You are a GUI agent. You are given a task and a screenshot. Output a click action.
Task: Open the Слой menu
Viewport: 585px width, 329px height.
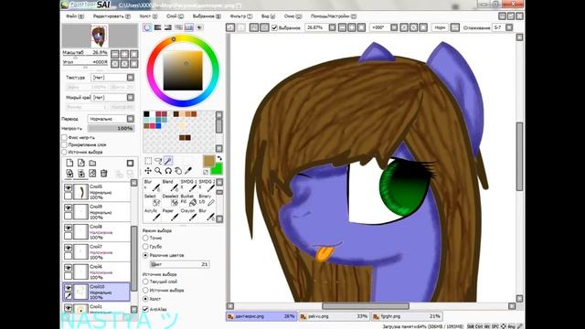click(x=175, y=16)
